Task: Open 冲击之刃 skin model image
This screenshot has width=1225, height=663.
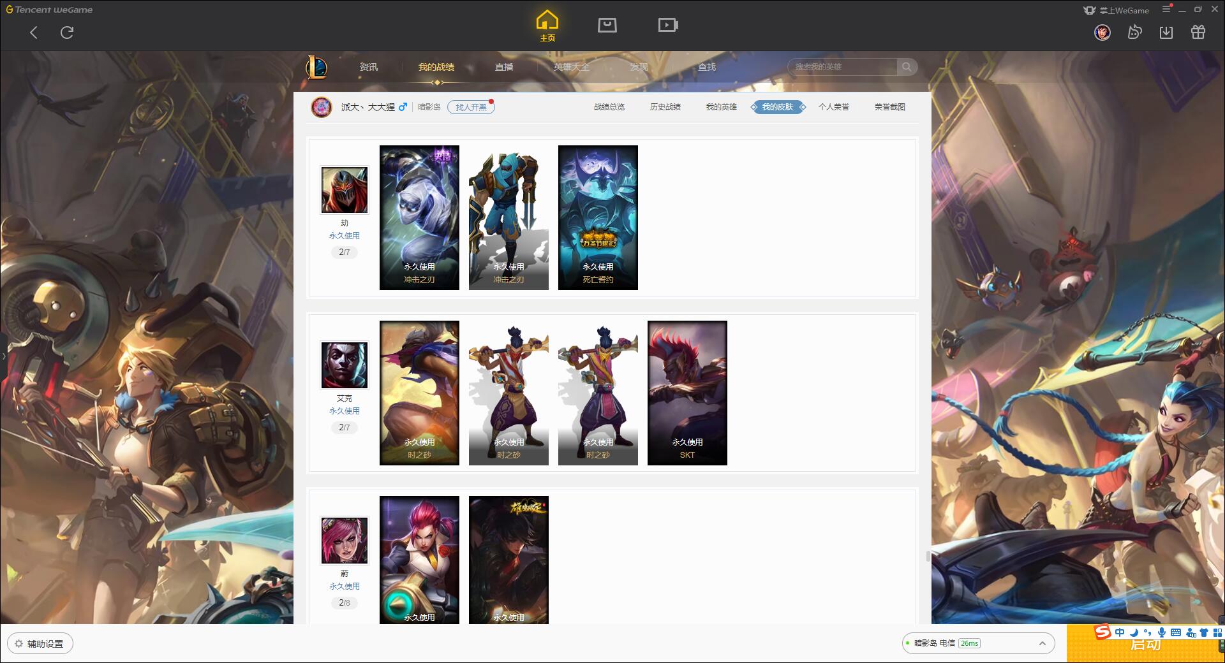Action: point(509,217)
